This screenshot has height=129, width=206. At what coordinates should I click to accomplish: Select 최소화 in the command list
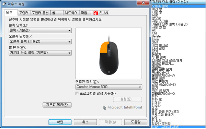[x=156, y=106]
